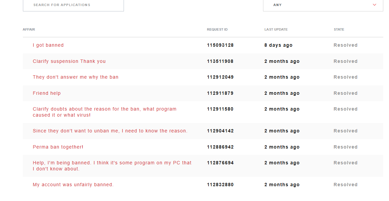Click the AFFAIR column header
The width and height of the screenshot is (389, 201).
click(x=29, y=30)
